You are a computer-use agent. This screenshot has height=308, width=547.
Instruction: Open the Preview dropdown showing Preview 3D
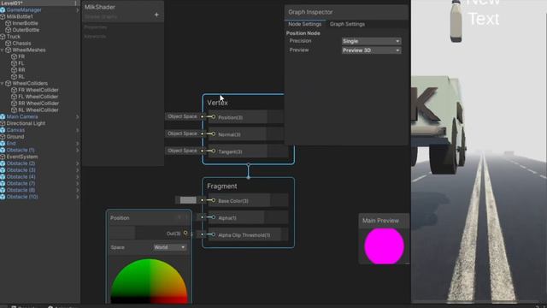pyautogui.click(x=371, y=50)
